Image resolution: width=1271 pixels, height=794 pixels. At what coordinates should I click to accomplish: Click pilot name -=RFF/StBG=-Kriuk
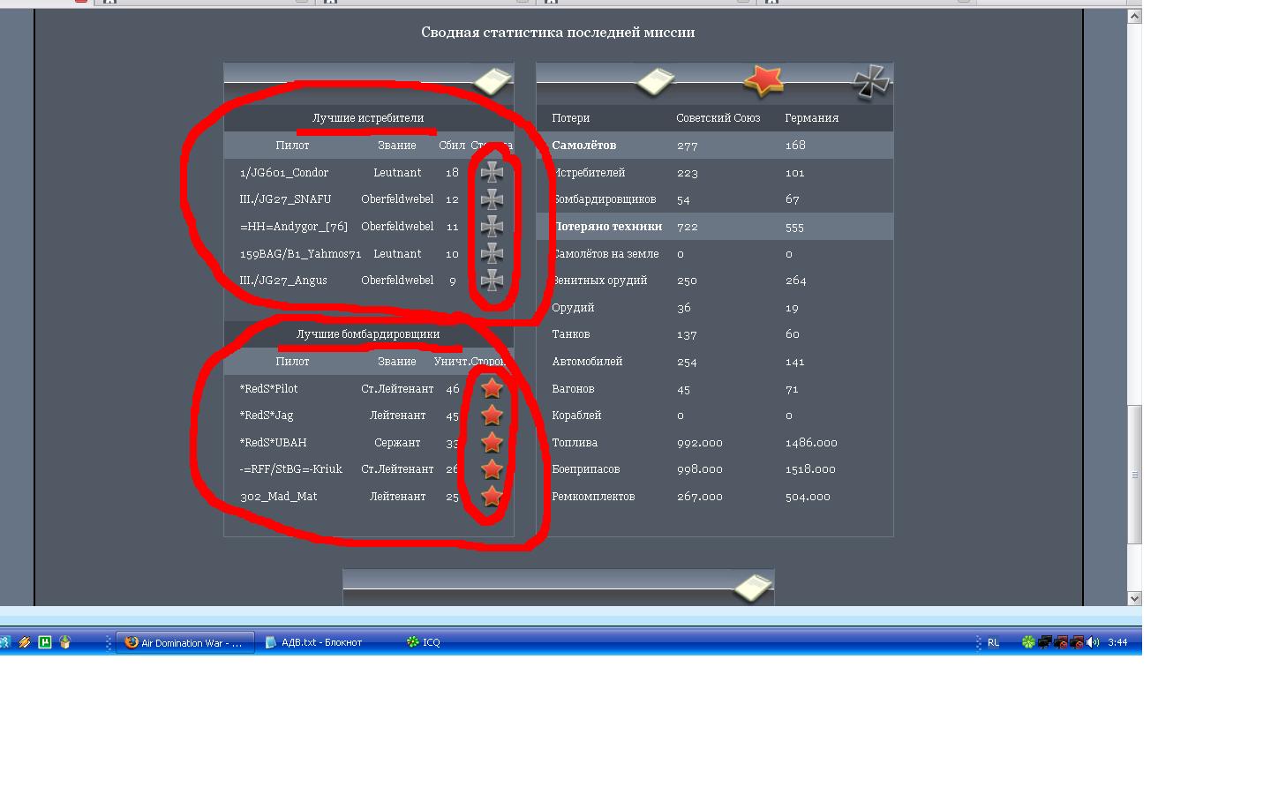(290, 469)
